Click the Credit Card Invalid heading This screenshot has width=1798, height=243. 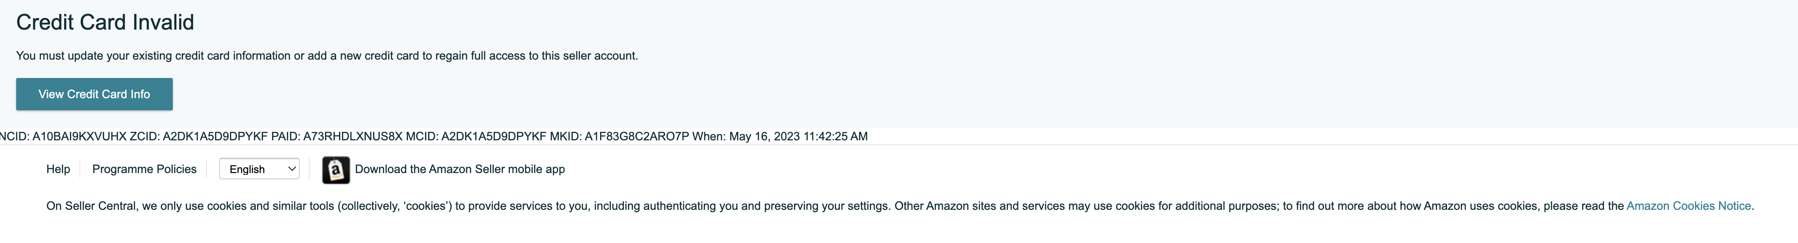(x=105, y=22)
